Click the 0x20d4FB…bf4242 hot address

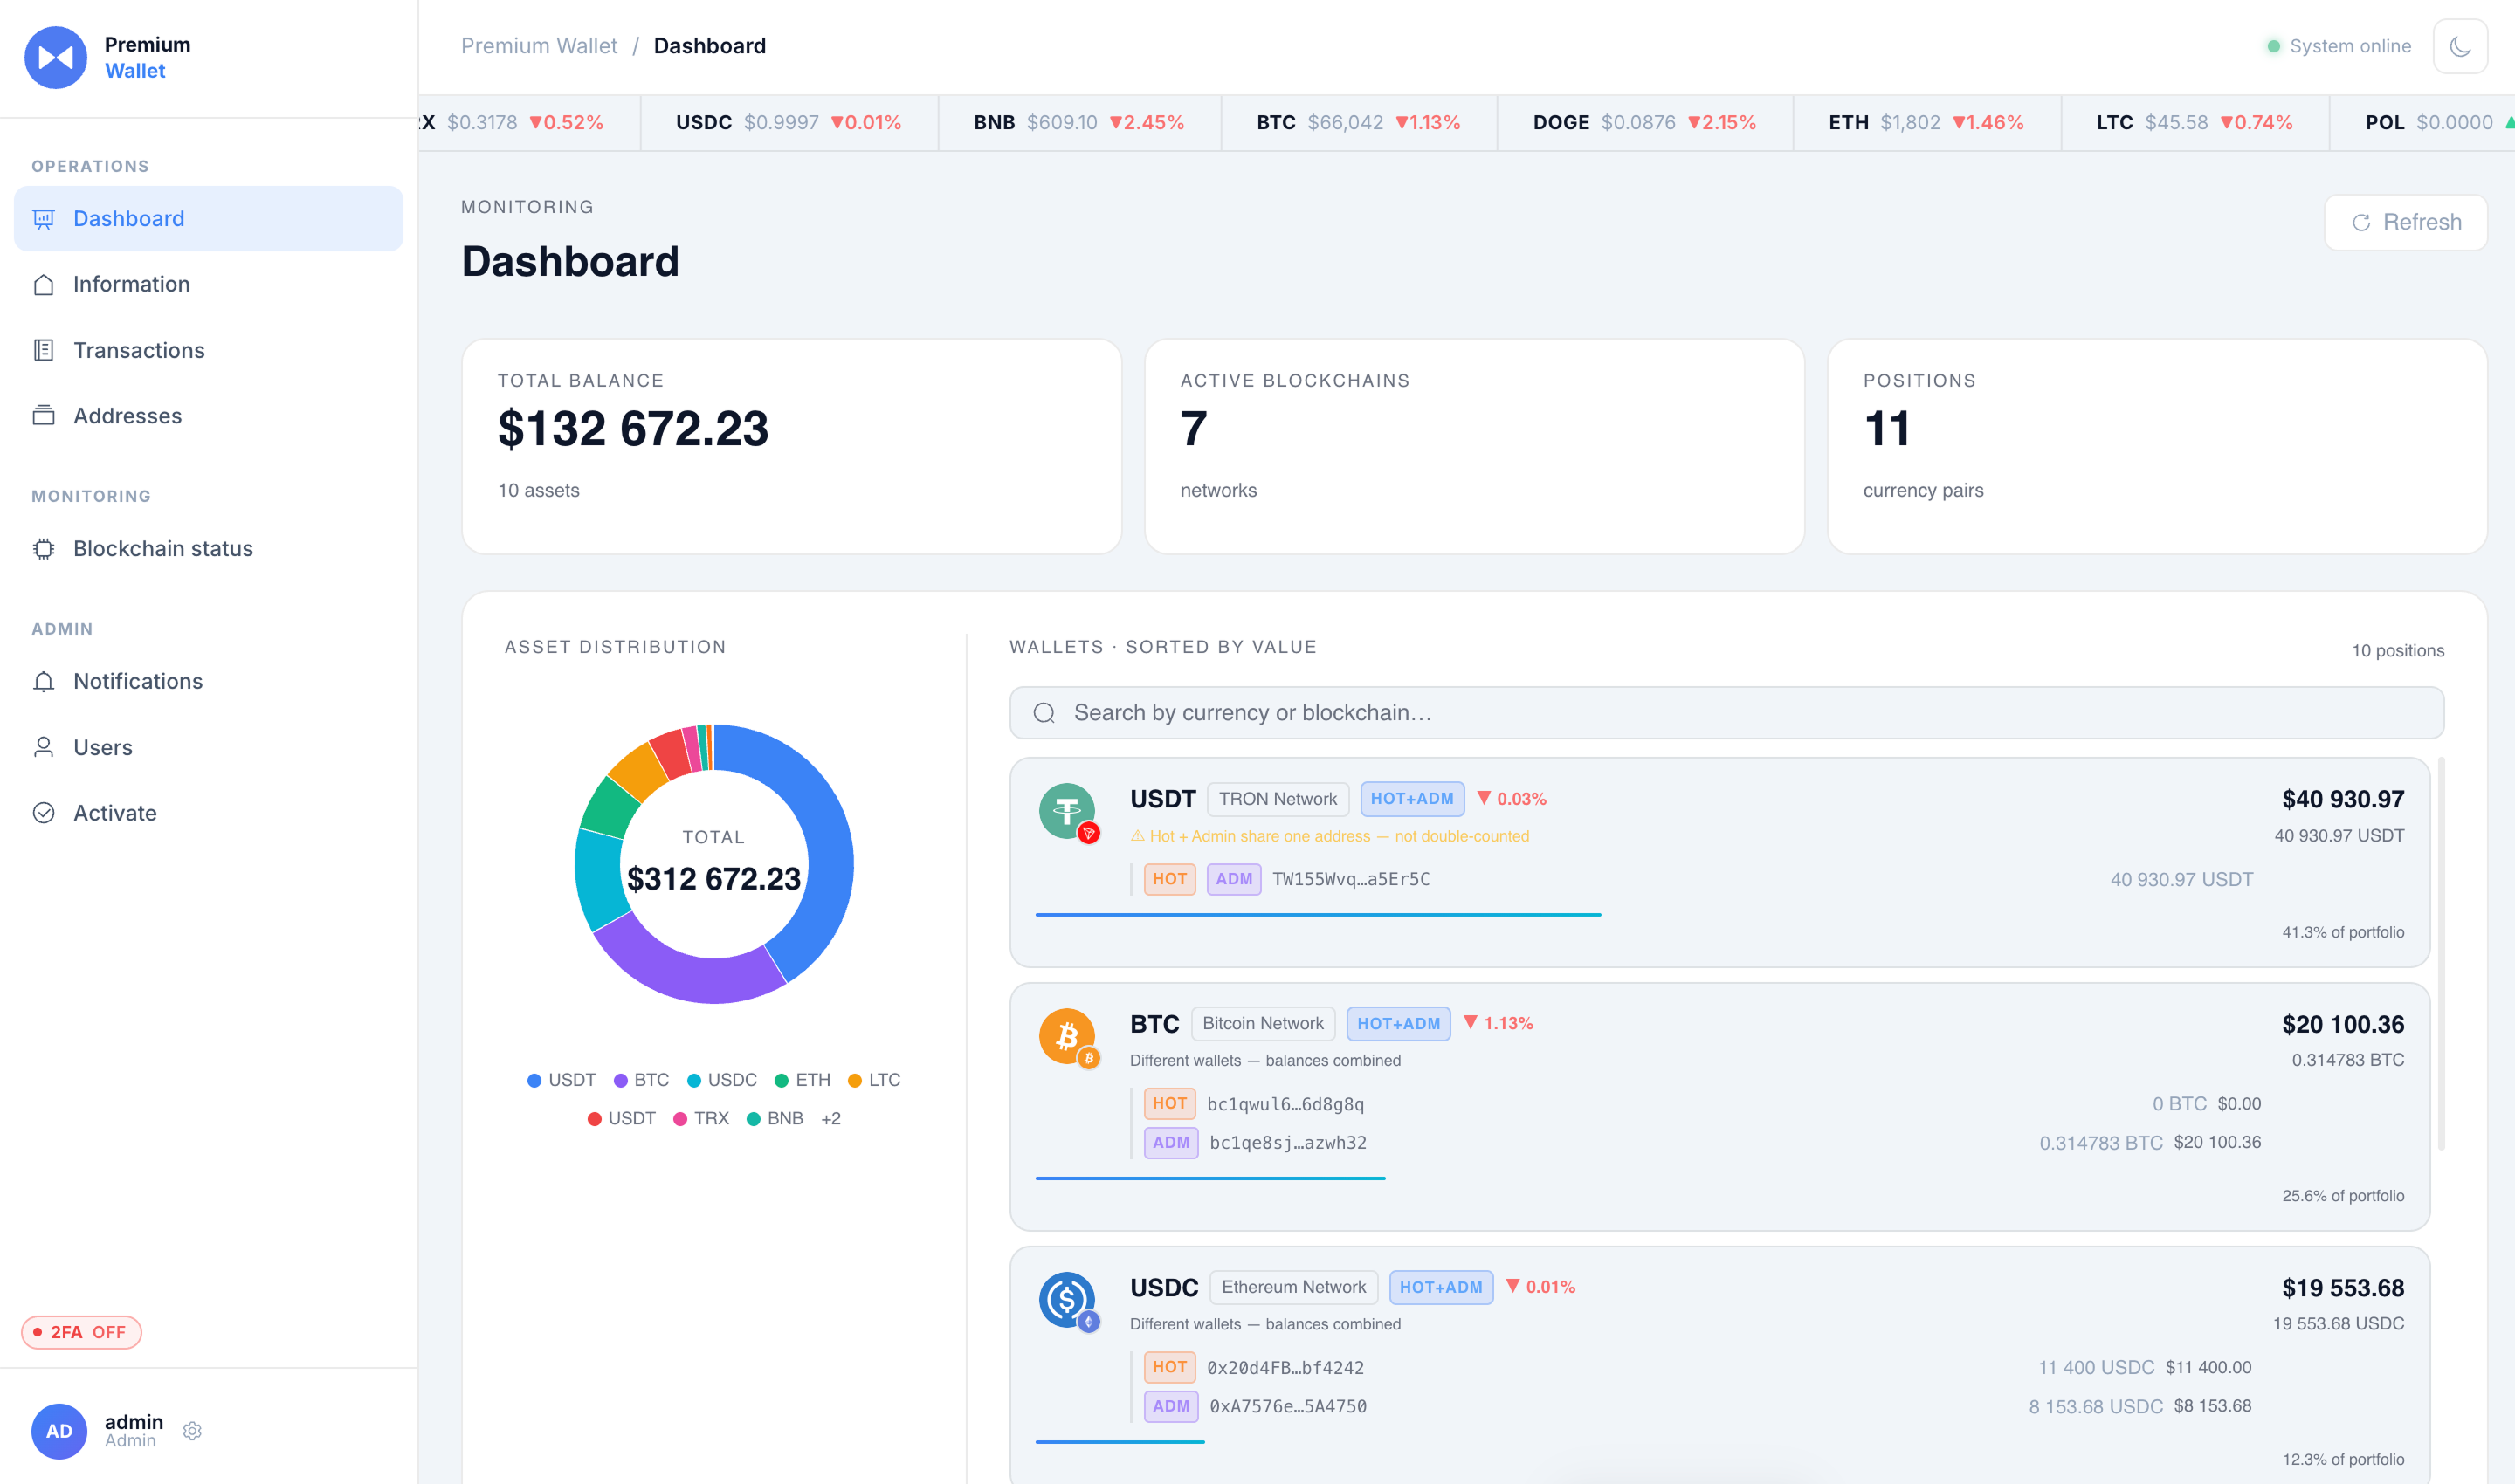(1285, 1367)
